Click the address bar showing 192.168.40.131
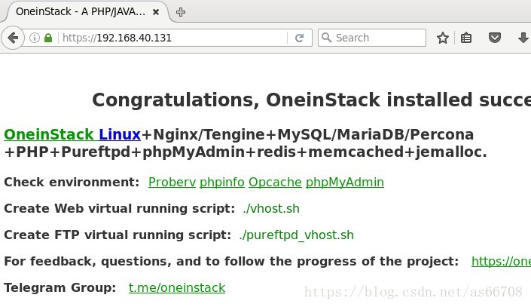The image size is (531, 307). pyautogui.click(x=172, y=38)
